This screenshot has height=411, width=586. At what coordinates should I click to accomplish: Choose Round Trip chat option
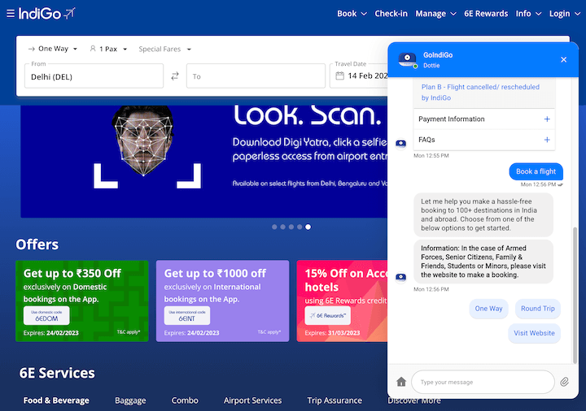coord(538,309)
